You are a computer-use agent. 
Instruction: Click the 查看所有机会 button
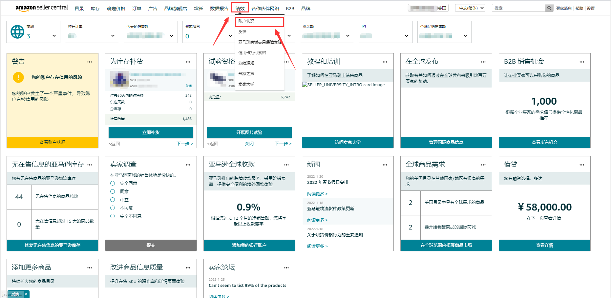[x=545, y=142]
